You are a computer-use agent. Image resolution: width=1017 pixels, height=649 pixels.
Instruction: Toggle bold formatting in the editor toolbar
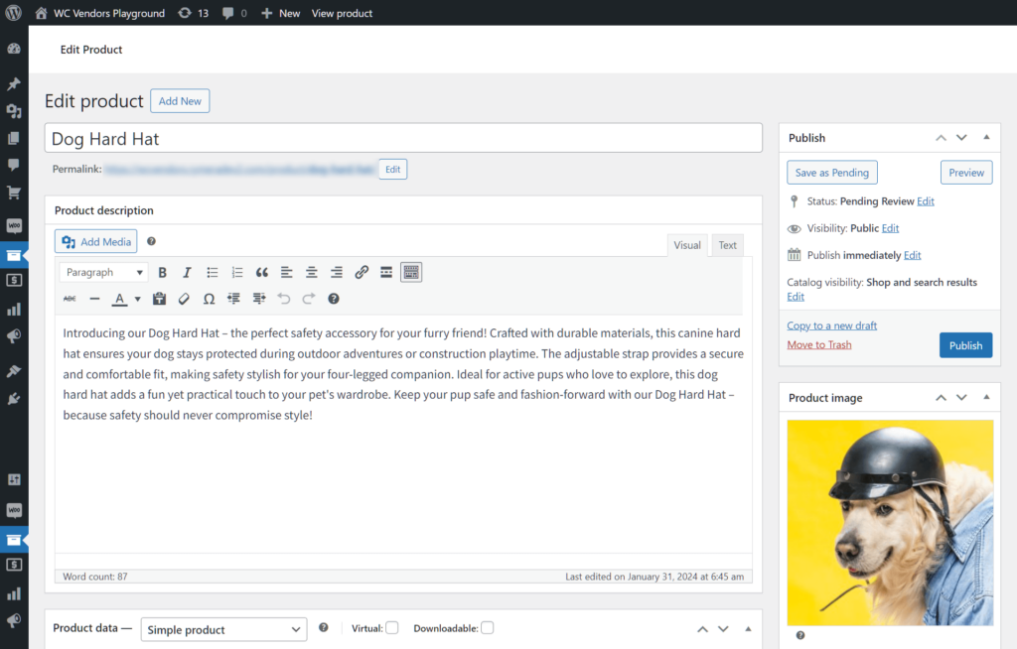click(x=162, y=272)
